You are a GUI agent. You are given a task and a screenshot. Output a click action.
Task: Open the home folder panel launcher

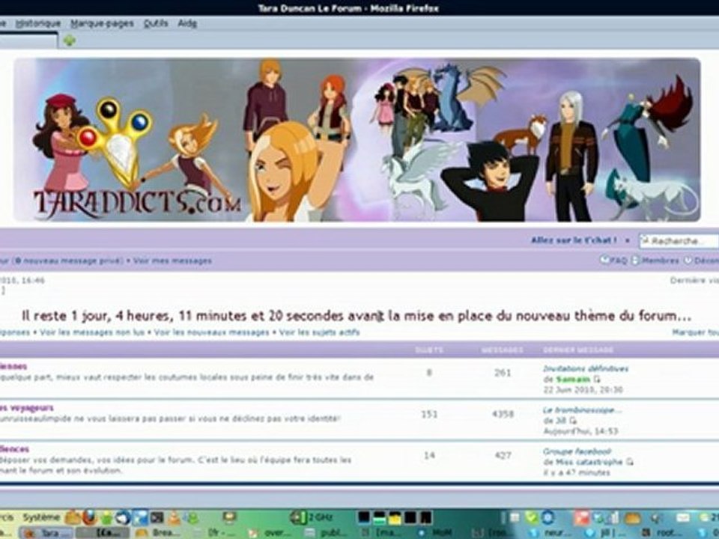pos(73,517)
